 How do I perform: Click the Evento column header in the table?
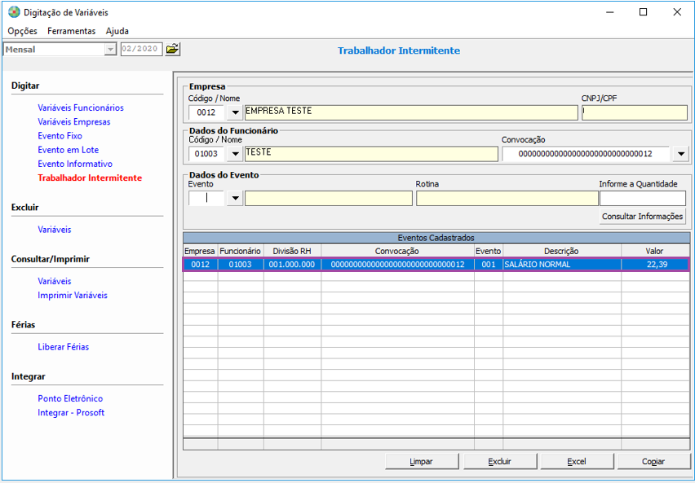pyautogui.click(x=489, y=251)
